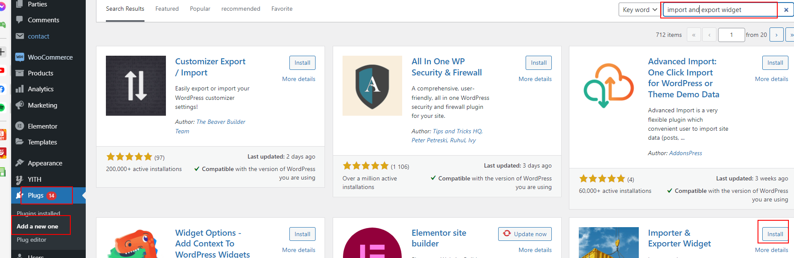Install the Importer & Exporter Widget plugin

point(775,234)
